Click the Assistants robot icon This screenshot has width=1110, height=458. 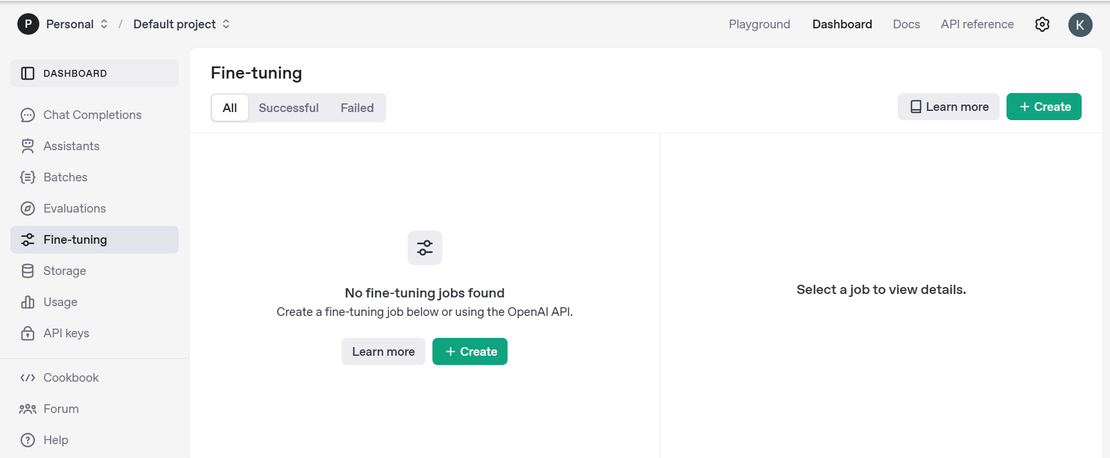point(27,146)
